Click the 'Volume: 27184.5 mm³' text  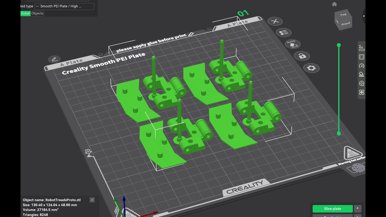[41, 210]
